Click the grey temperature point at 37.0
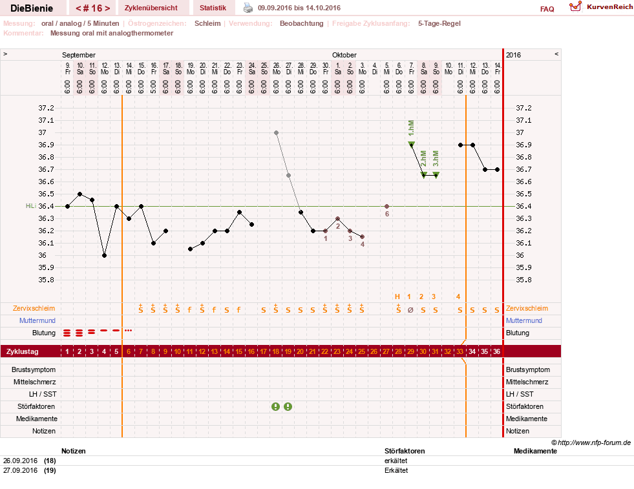Image resolution: width=634 pixels, height=489 pixels. (276, 132)
